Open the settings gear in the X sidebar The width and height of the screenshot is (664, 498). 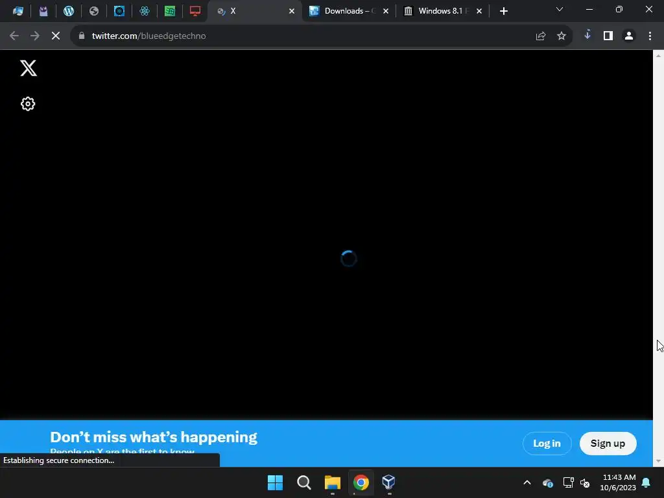28,104
